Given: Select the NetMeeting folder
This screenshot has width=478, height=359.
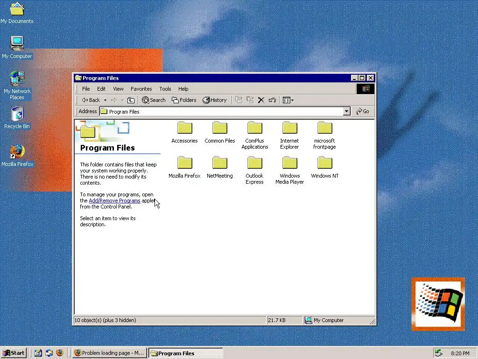Looking at the screenshot, I should coord(219,168).
